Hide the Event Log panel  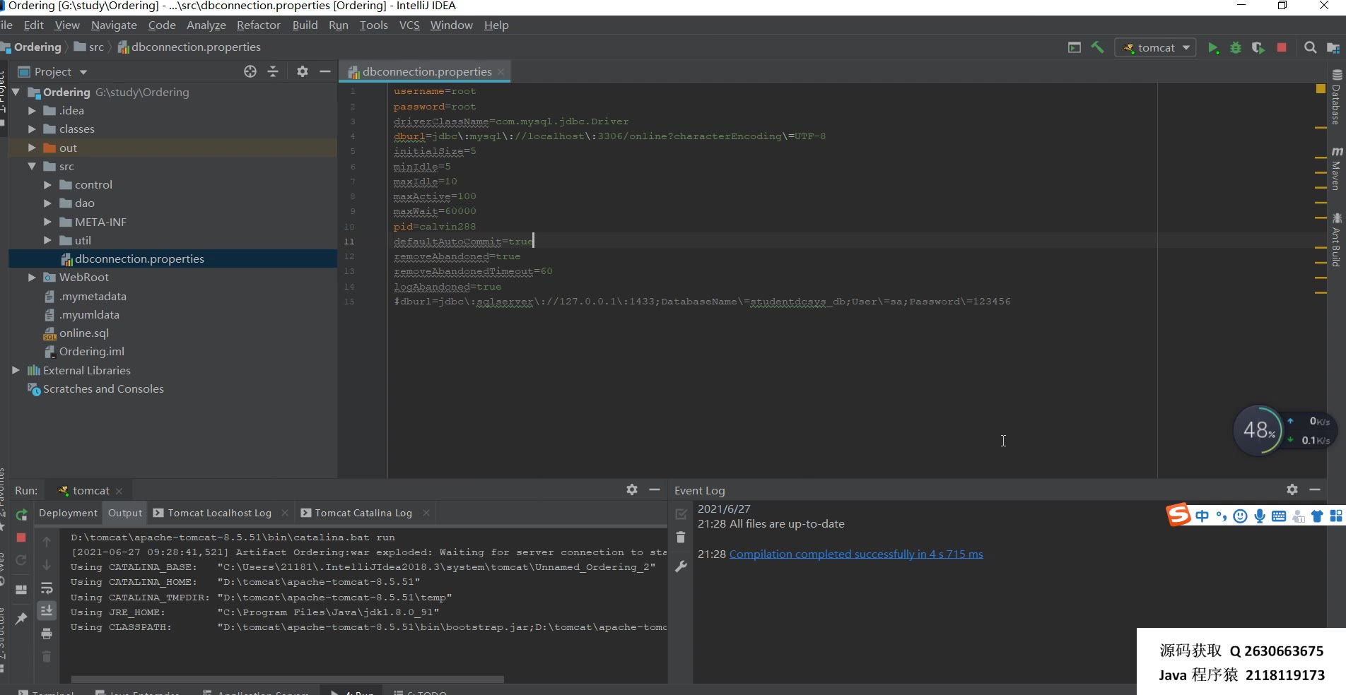[1315, 489]
